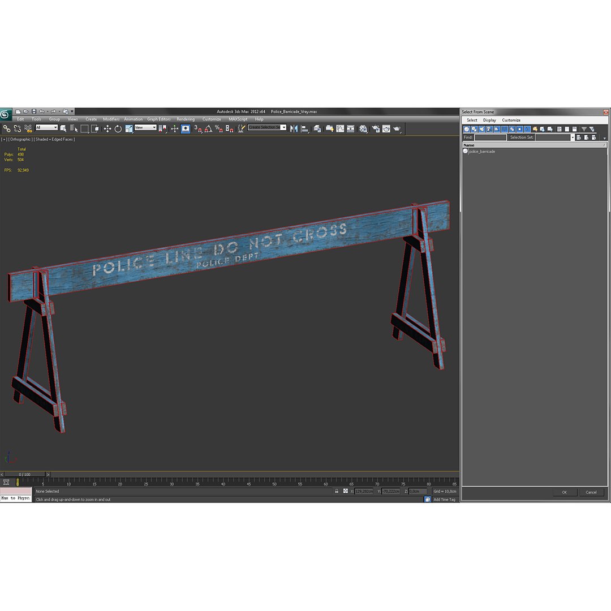Open the Rendered Frame Window icon
The height and width of the screenshot is (611, 611).
[386, 128]
